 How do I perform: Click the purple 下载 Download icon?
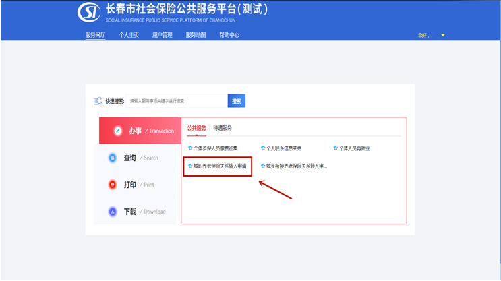(113, 212)
